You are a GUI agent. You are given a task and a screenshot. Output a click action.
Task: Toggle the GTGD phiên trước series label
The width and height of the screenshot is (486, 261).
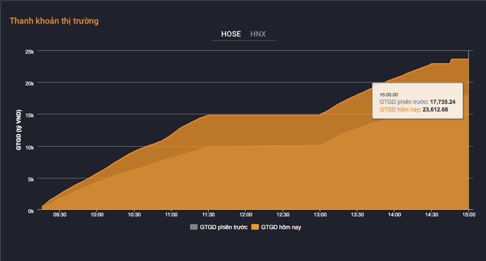point(223,227)
